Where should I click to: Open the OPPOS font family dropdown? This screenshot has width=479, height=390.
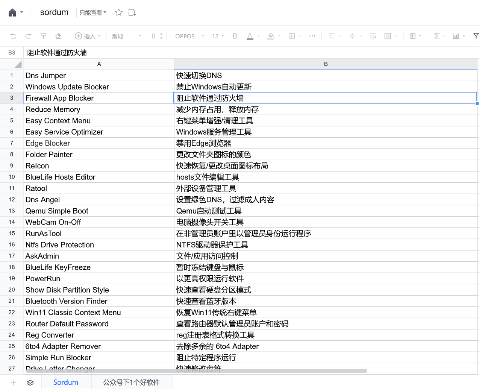190,36
